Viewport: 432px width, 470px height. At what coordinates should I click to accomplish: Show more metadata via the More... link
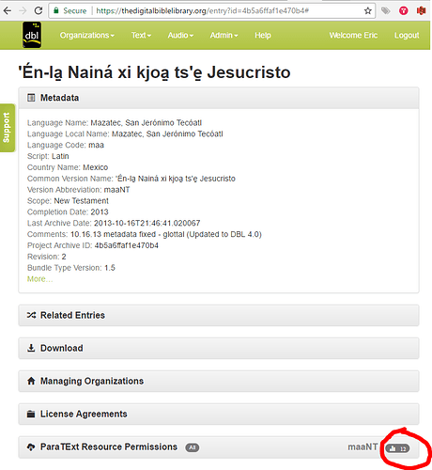39,279
